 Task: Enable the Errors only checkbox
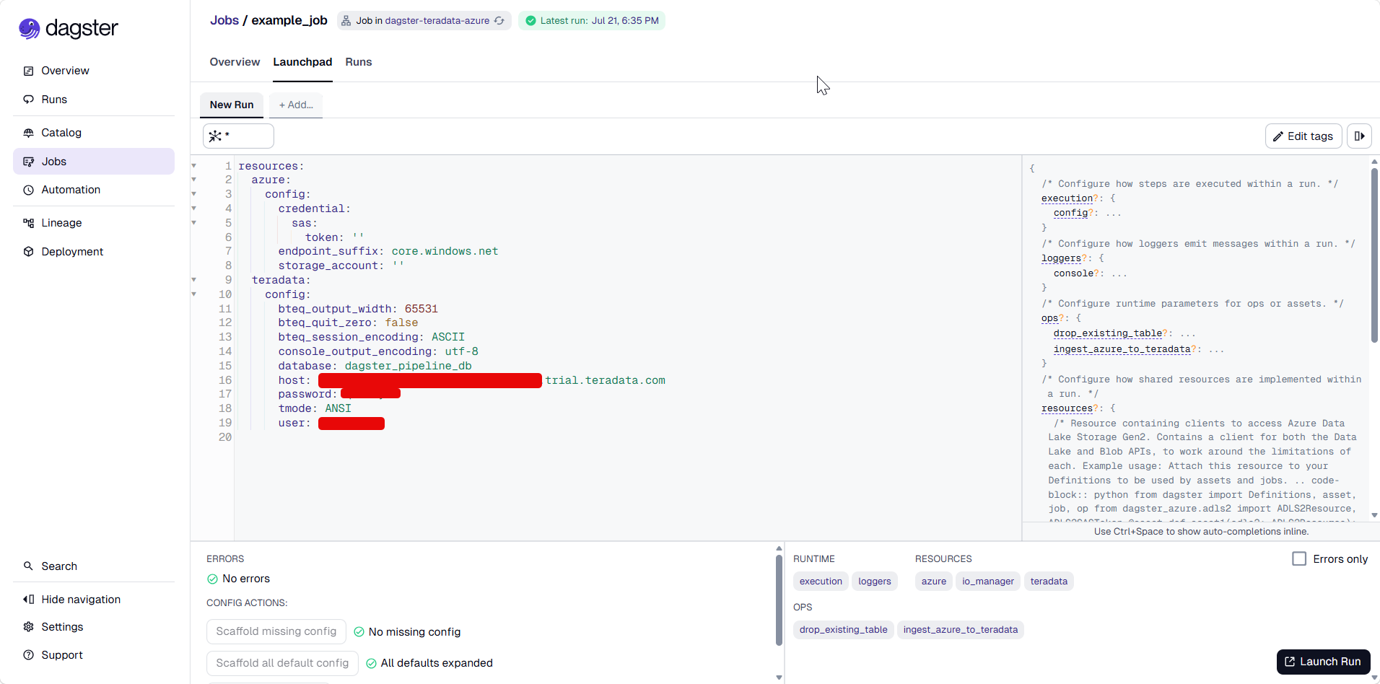pyautogui.click(x=1299, y=559)
